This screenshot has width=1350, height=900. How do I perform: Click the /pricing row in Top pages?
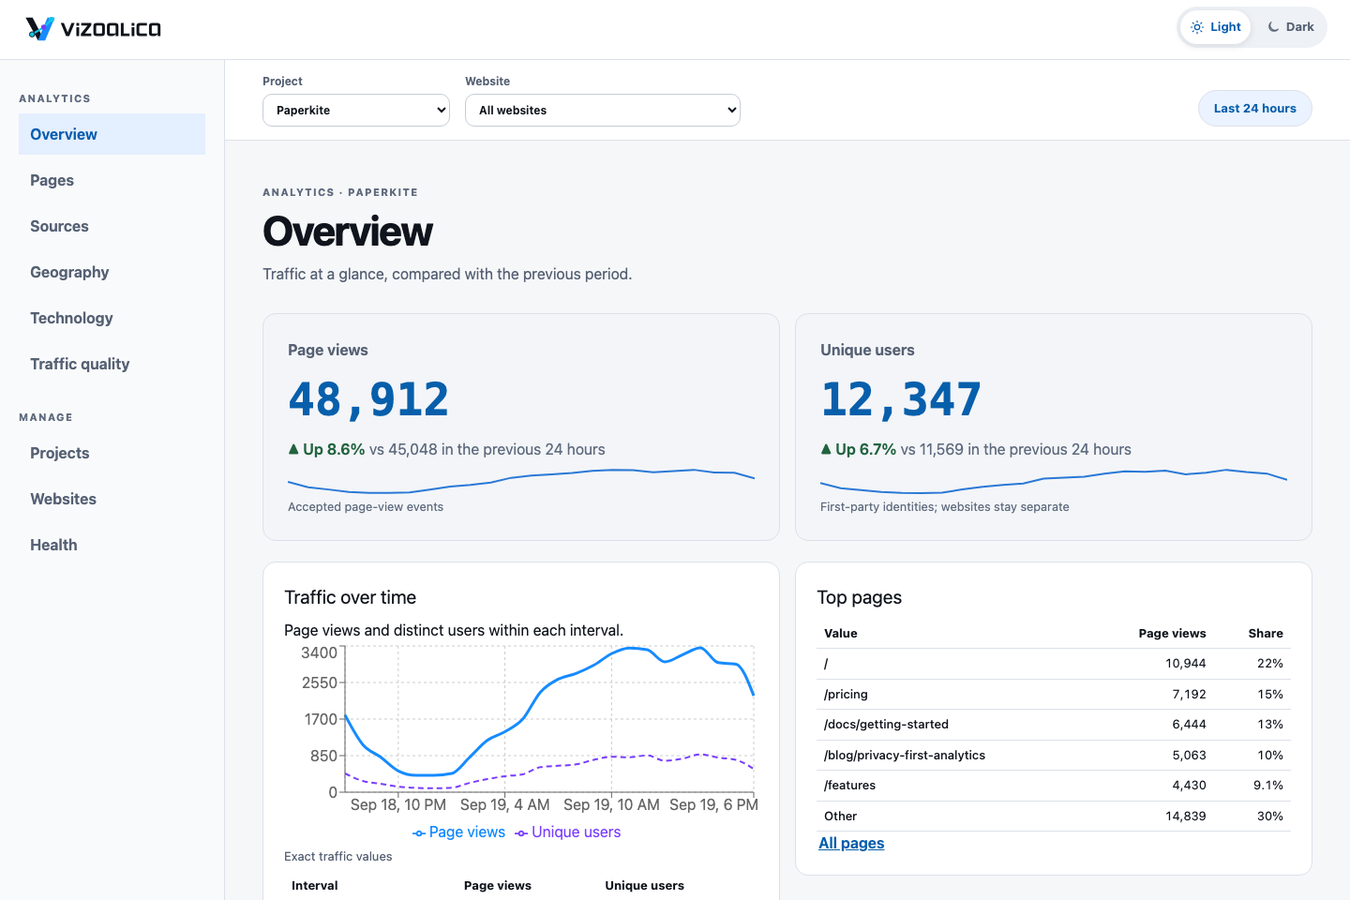click(x=1054, y=694)
